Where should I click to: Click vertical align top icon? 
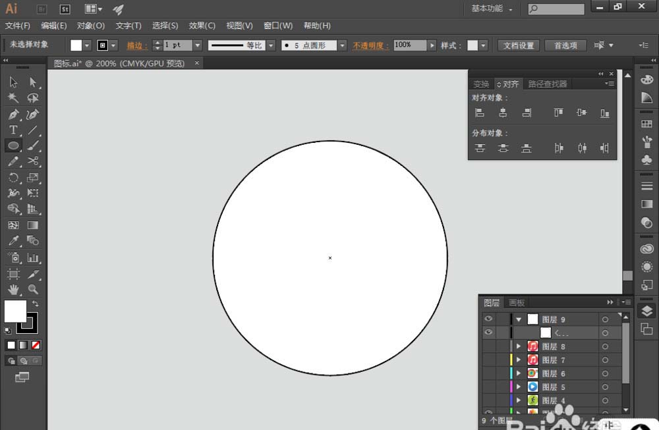(559, 113)
